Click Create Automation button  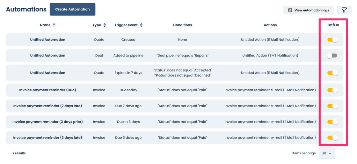72,9
